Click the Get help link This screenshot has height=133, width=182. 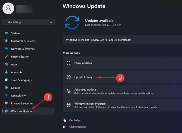pos(74,120)
